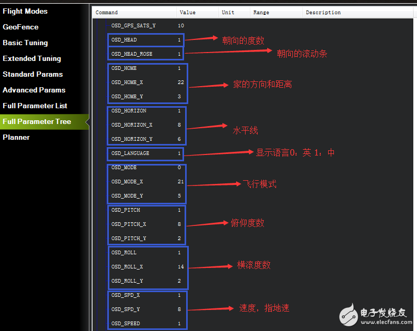The width and height of the screenshot is (417, 331).
Task: Select OSD_GPS_SATS_Y parameter row
Action: [x=133, y=26]
